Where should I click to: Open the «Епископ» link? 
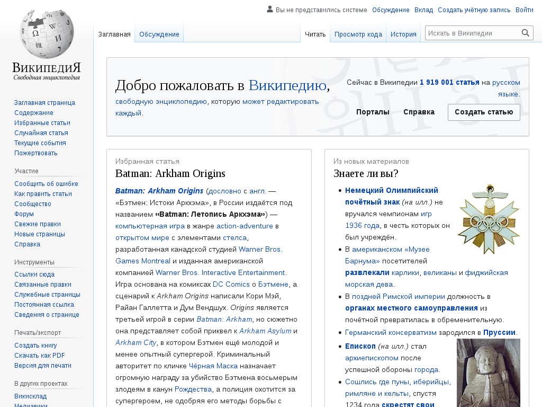point(360,346)
